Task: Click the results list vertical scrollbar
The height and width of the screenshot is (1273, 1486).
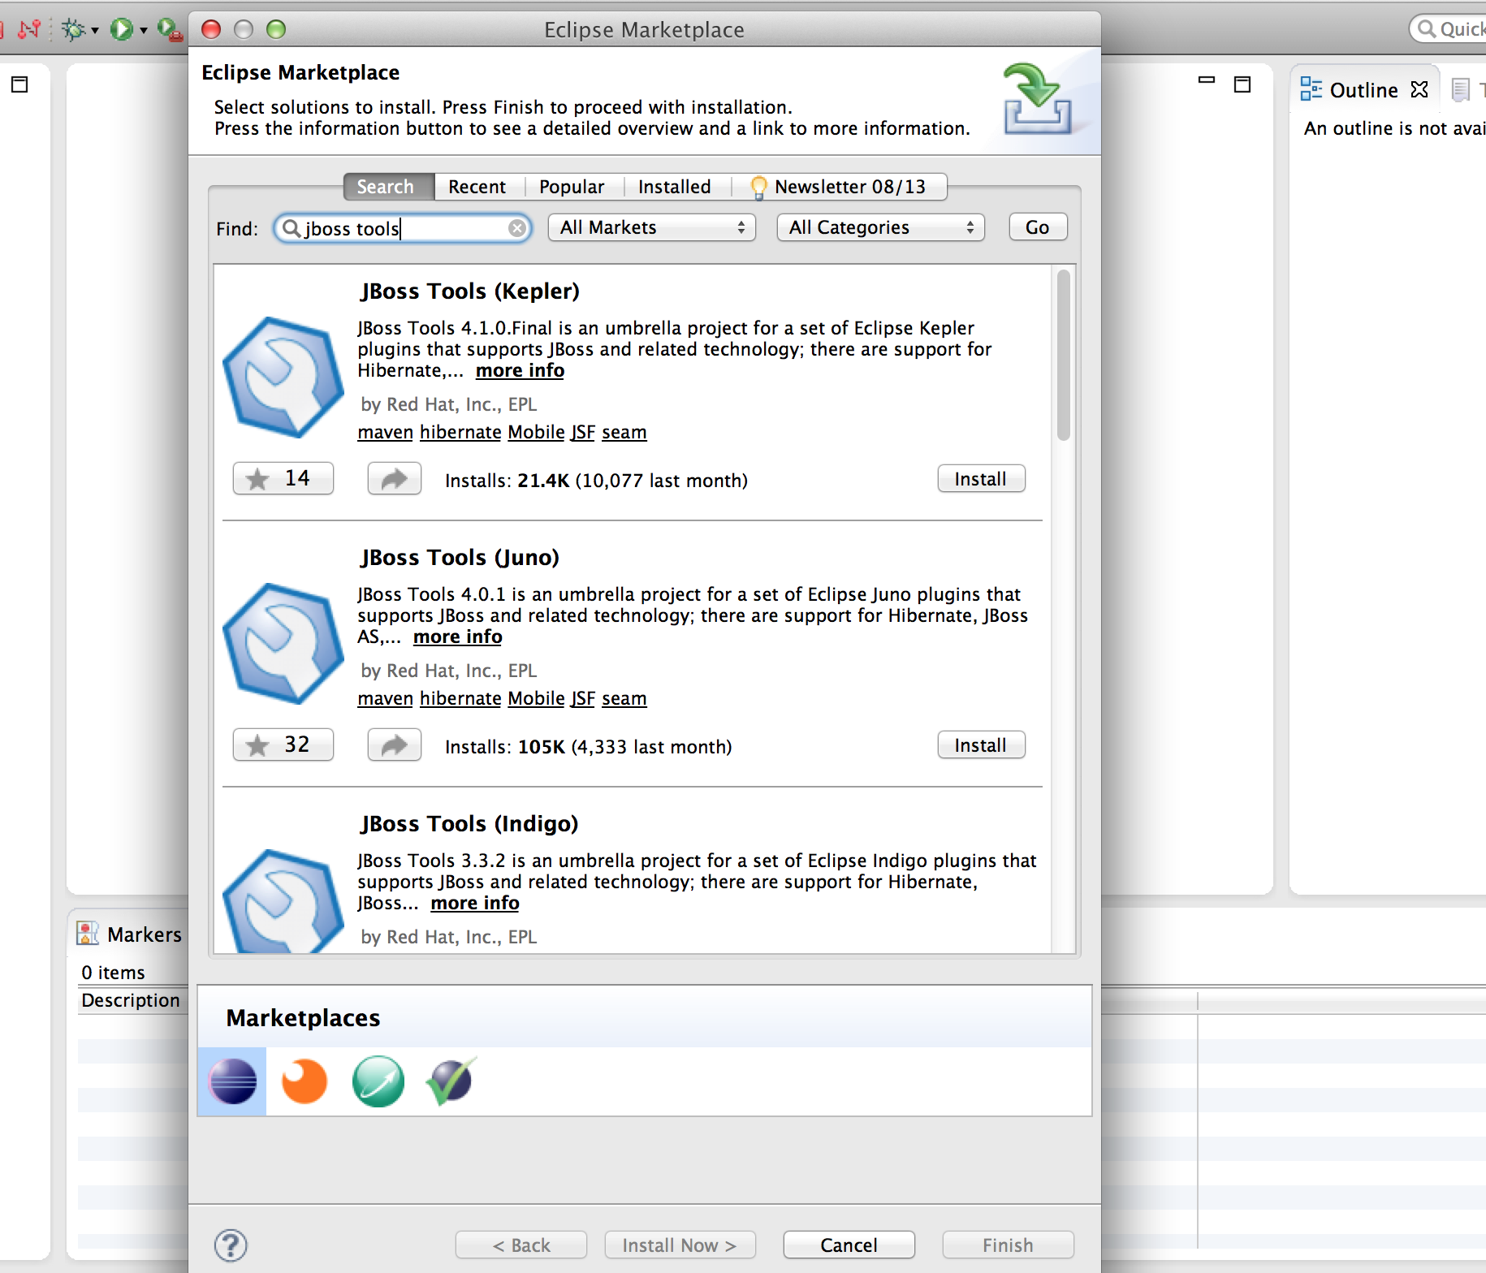Action: point(1063,356)
